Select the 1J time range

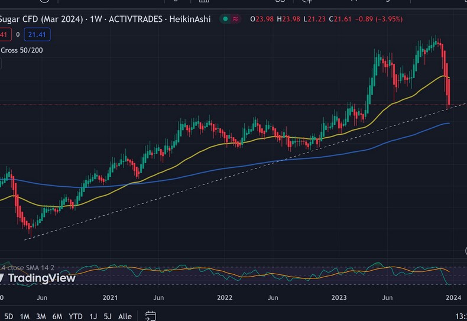pyautogui.click(x=93, y=316)
